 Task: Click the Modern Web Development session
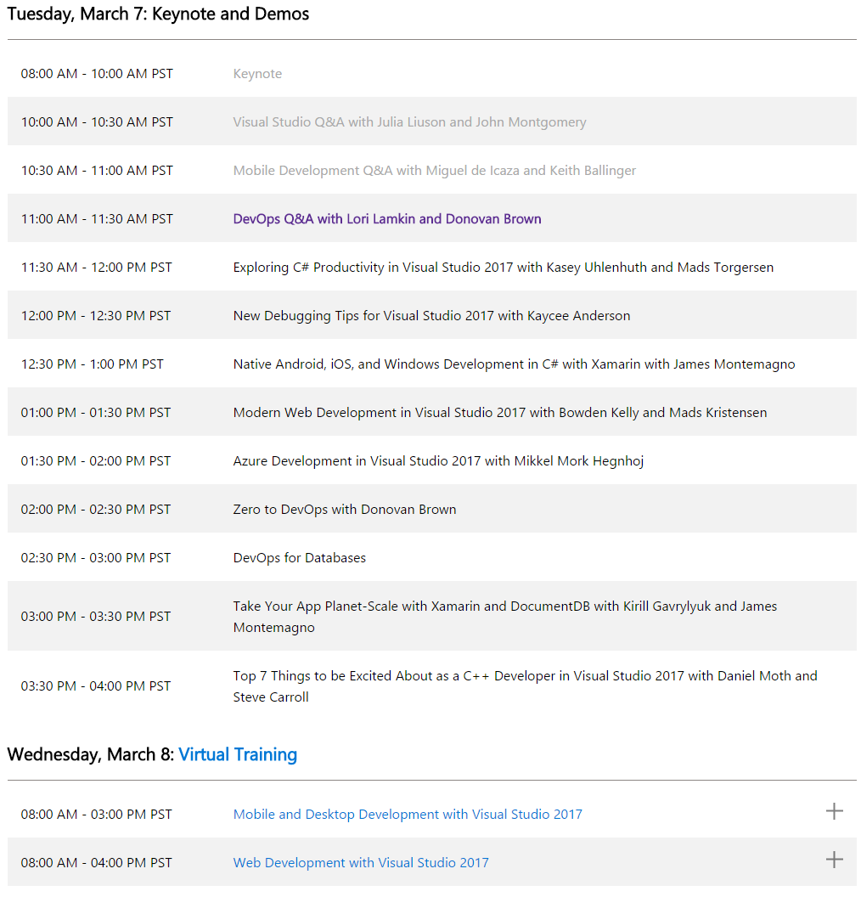(499, 412)
